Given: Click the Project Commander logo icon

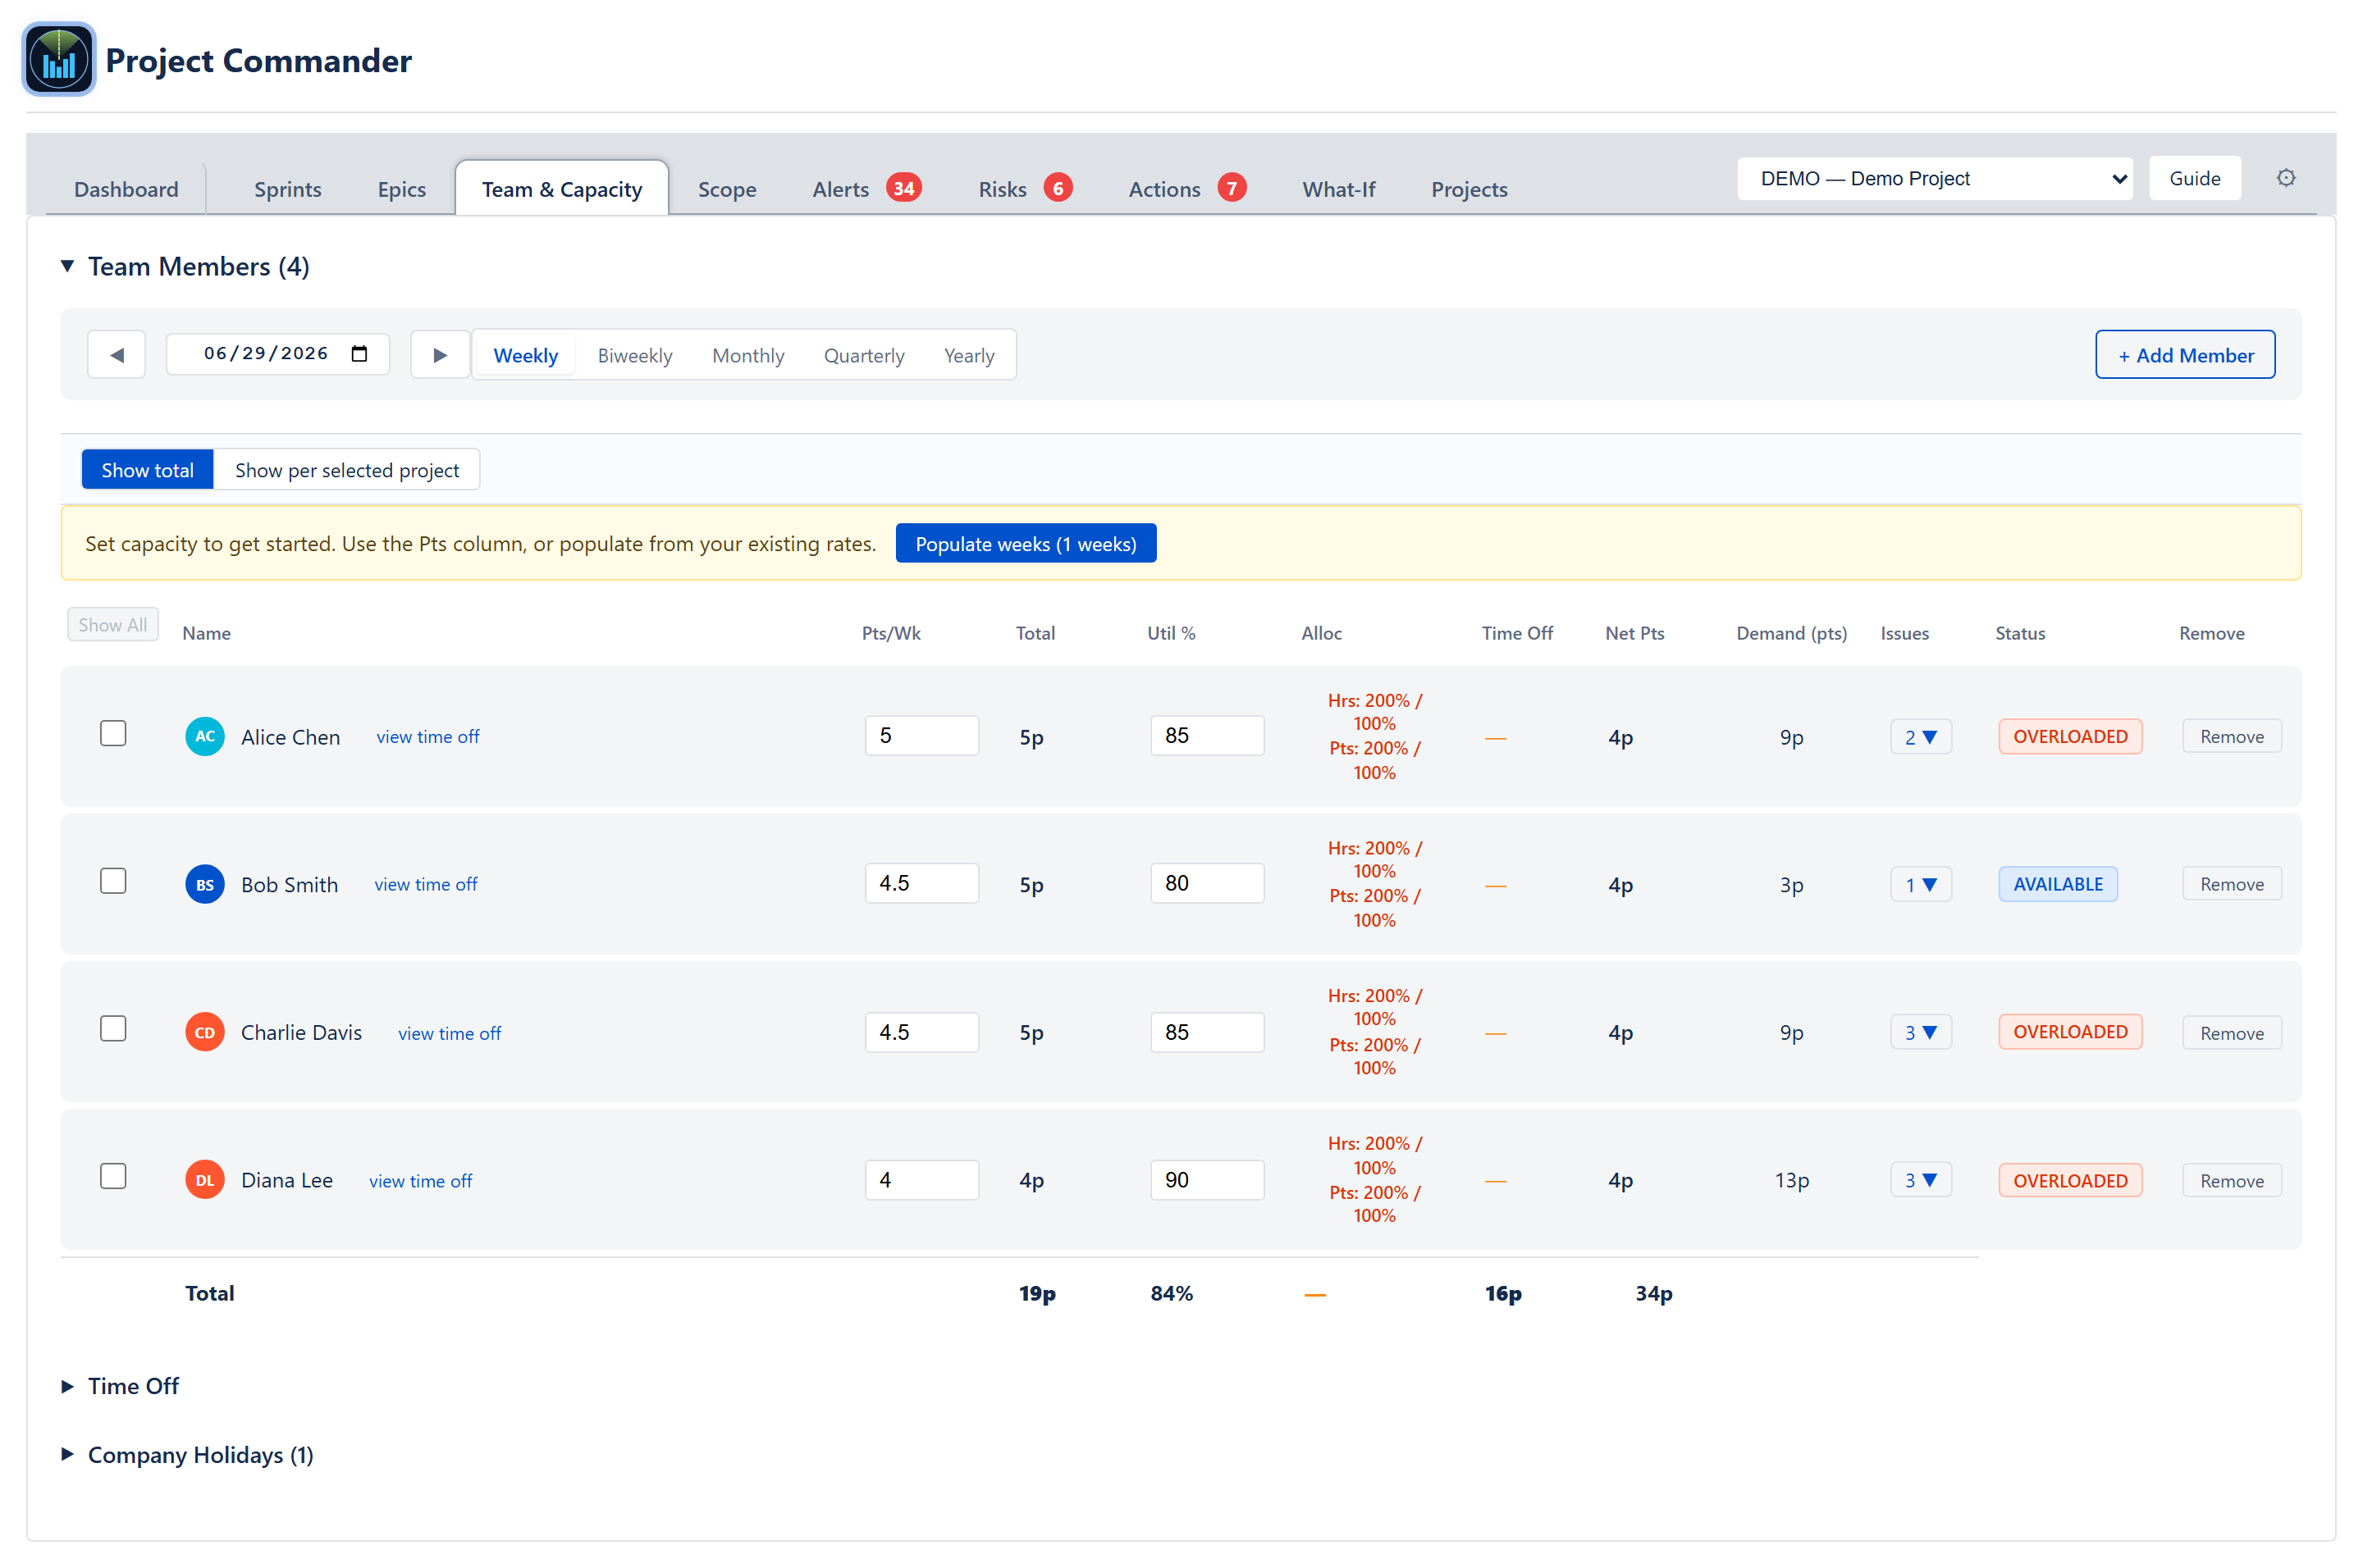Looking at the screenshot, I should pos(59,59).
